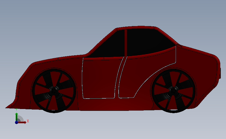Select the tail light on the rear end
This screenshot has width=226, height=139.
220,73
